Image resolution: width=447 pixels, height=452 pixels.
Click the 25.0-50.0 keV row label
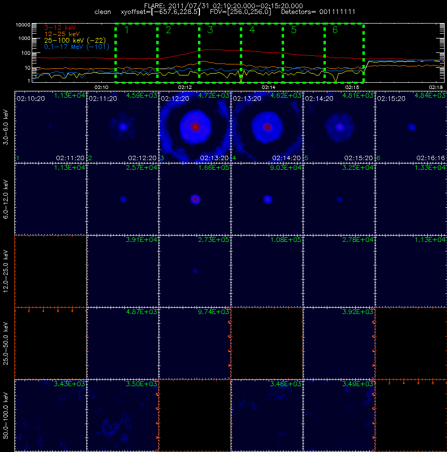pos(6,344)
